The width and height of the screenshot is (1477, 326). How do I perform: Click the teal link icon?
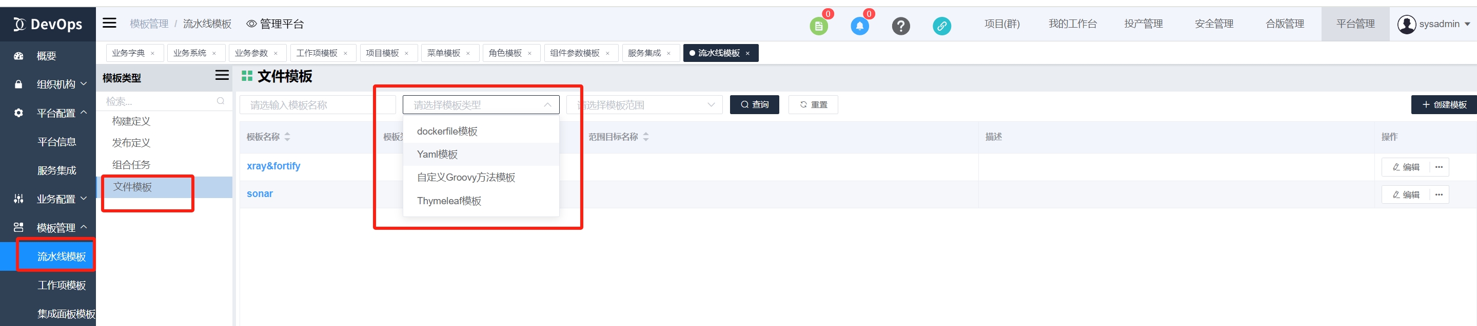click(941, 26)
